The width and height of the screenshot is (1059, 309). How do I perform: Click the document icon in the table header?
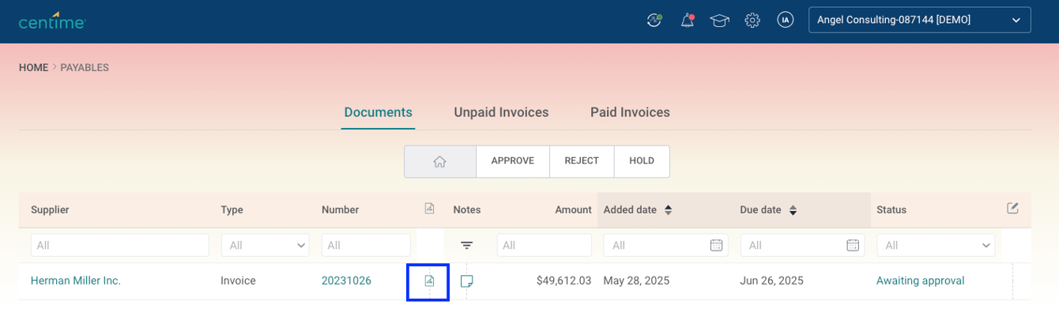click(429, 209)
